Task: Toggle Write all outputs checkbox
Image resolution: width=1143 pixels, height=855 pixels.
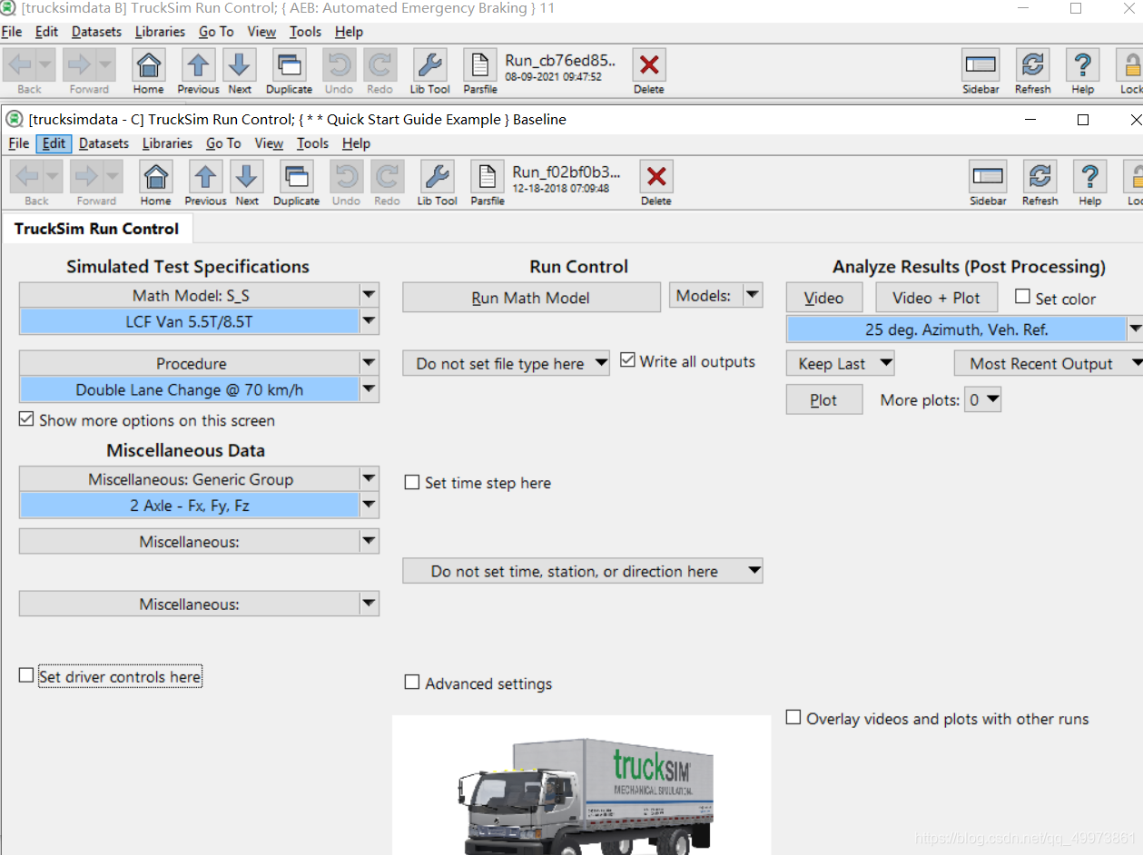Action: coord(627,360)
